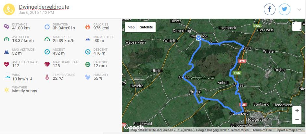The height and width of the screenshot is (134, 306).
Task: Zoom out on the map
Action: tap(297, 119)
